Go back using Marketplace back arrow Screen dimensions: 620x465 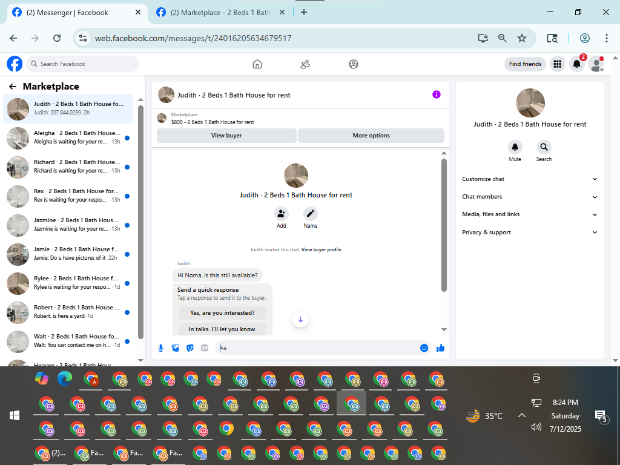click(13, 87)
